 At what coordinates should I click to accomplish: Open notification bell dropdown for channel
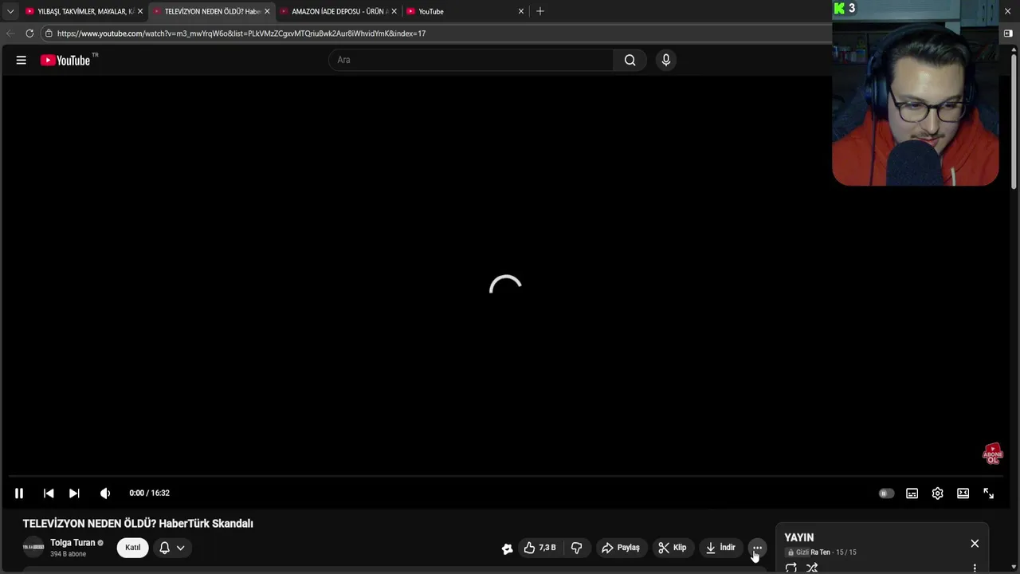coord(172,548)
